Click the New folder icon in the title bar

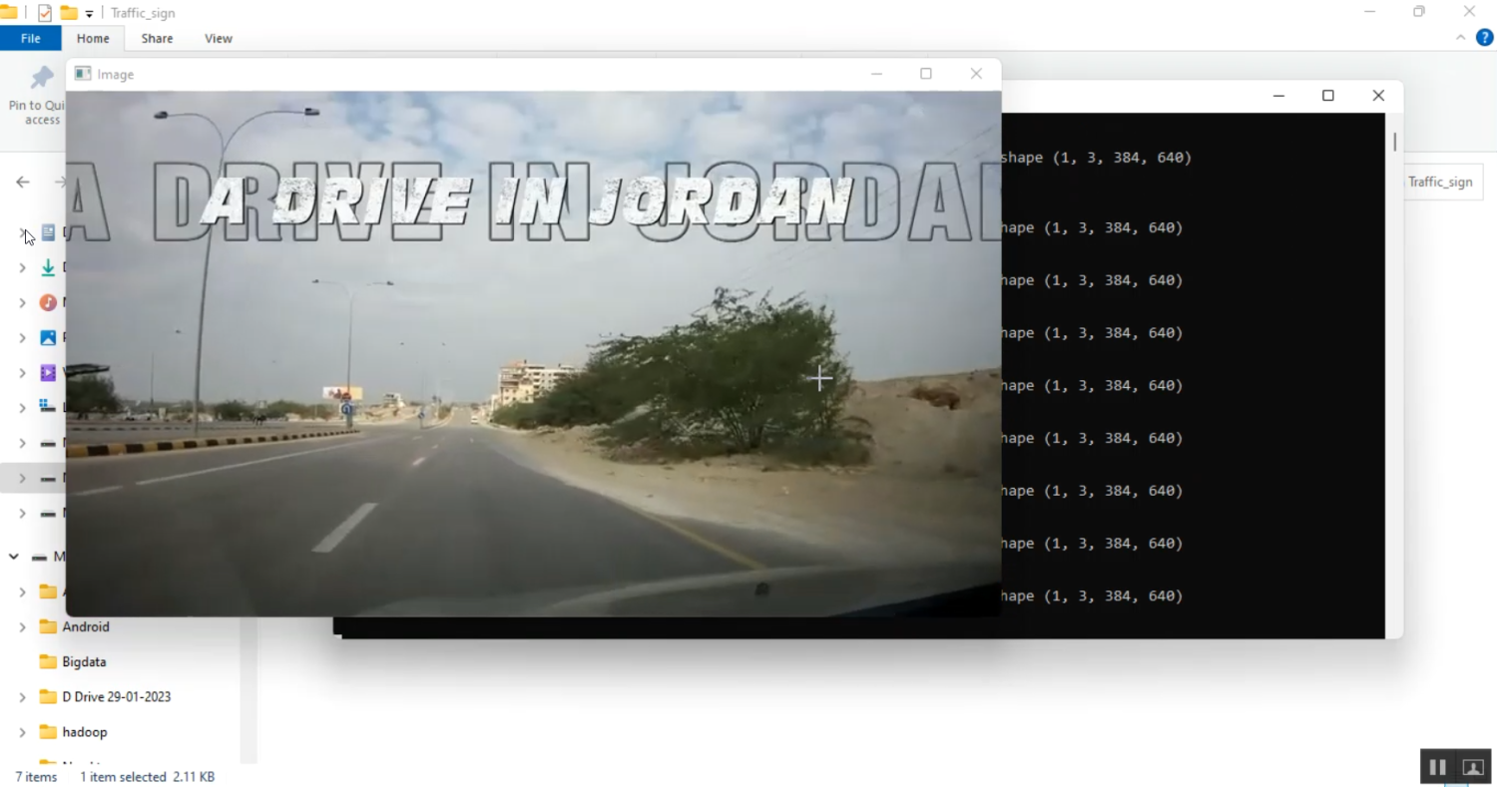click(x=69, y=13)
